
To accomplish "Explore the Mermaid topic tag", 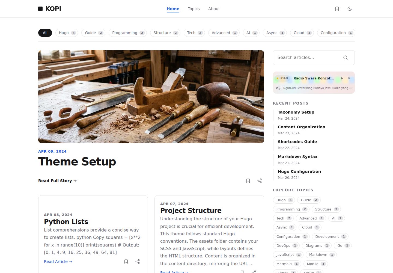I will coord(287,264).
